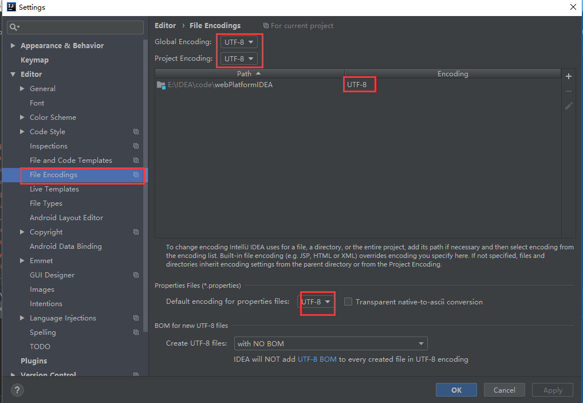Viewport: 583px width, 403px height.
Task: Click the Encoding column header
Action: pos(452,74)
